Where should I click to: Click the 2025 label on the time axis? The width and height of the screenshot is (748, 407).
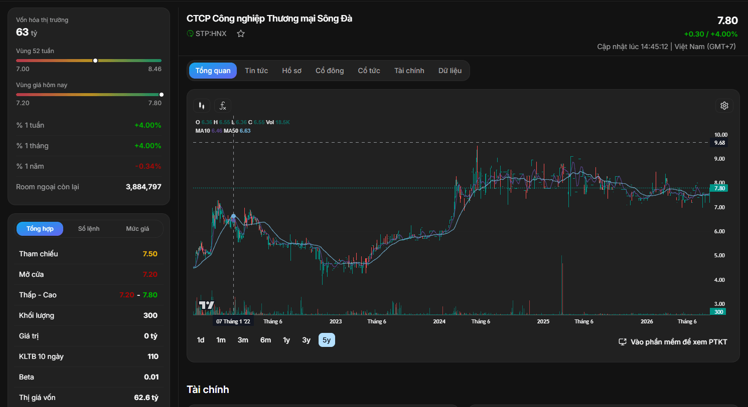(543, 321)
